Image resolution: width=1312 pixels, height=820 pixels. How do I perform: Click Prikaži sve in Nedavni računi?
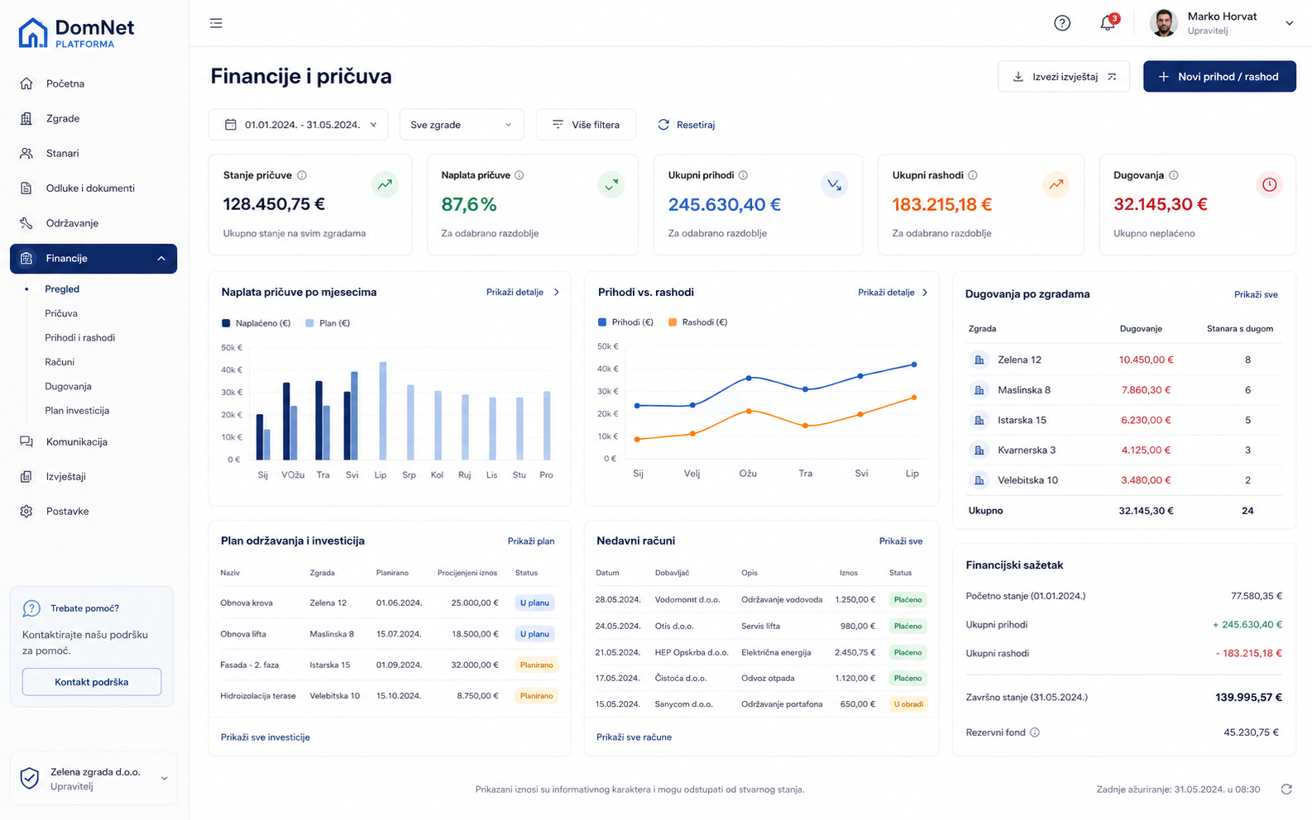(x=901, y=541)
